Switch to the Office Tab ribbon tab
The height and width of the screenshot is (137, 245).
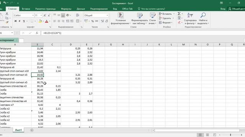click(x=127, y=9)
